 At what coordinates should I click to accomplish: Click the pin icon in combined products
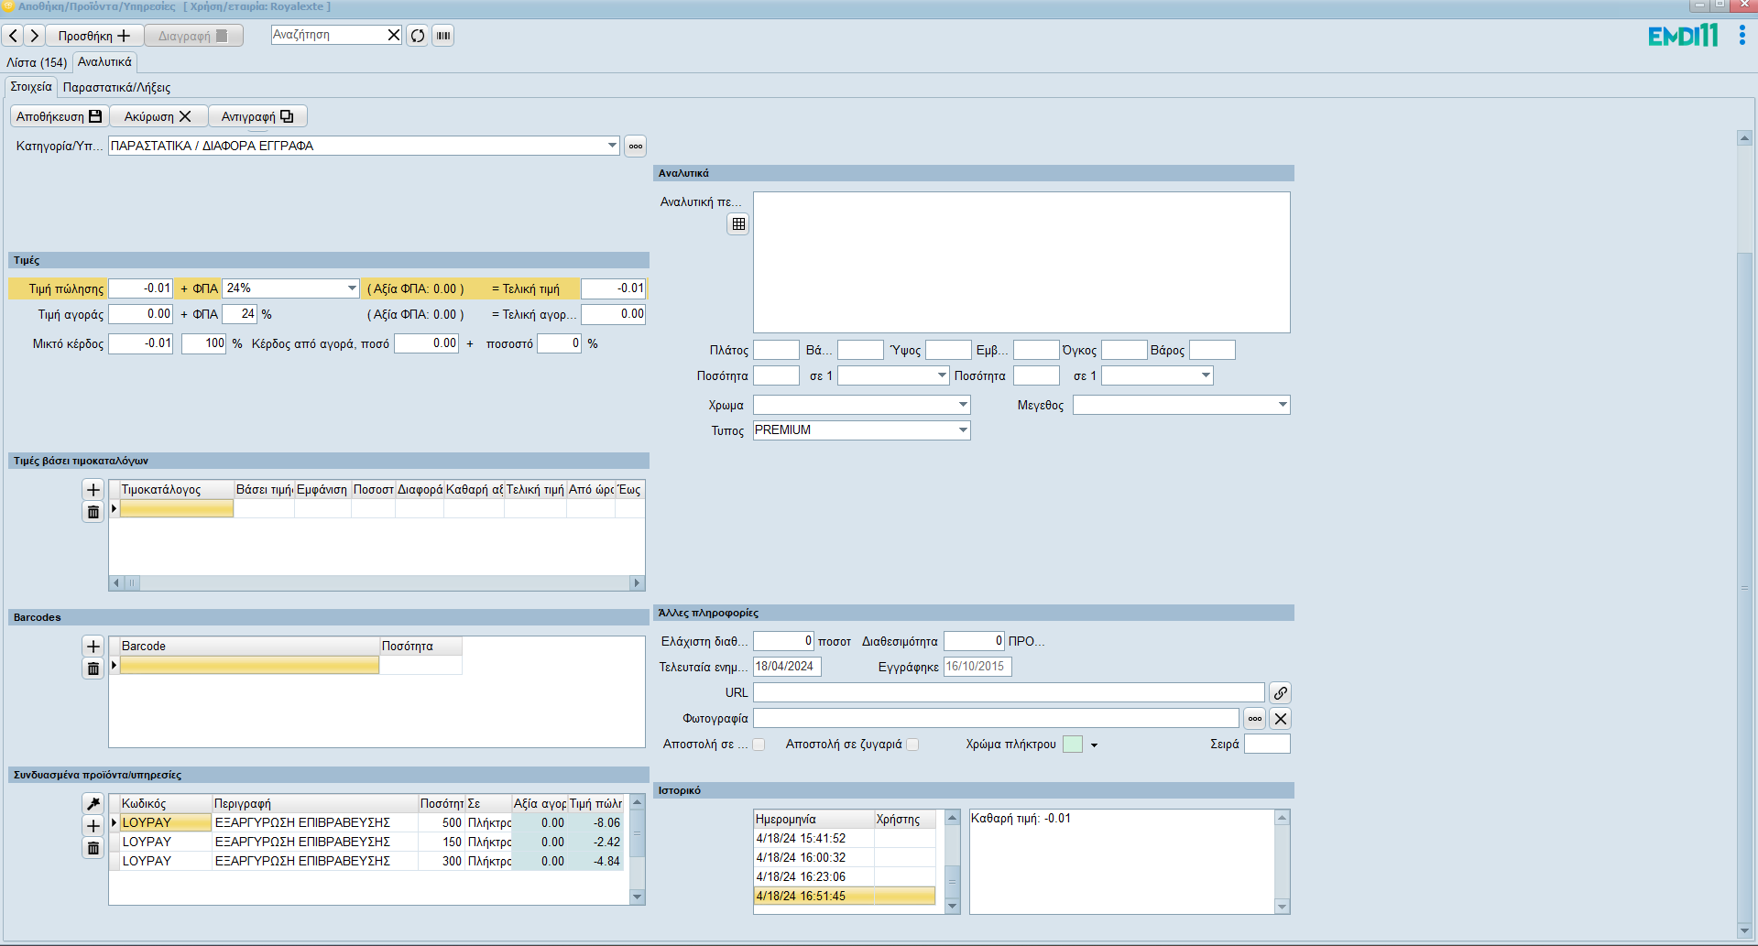[93, 804]
